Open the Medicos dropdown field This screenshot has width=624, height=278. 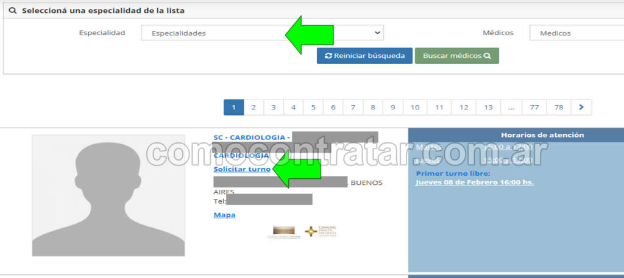point(576,33)
